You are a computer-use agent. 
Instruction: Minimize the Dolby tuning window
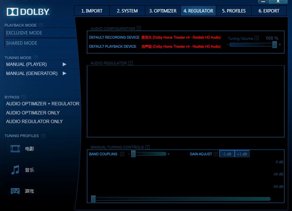pyautogui.click(x=263, y=2)
